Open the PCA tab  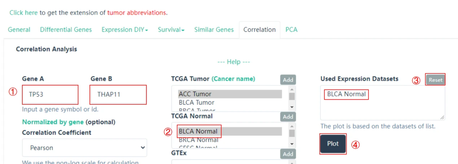pos(291,30)
